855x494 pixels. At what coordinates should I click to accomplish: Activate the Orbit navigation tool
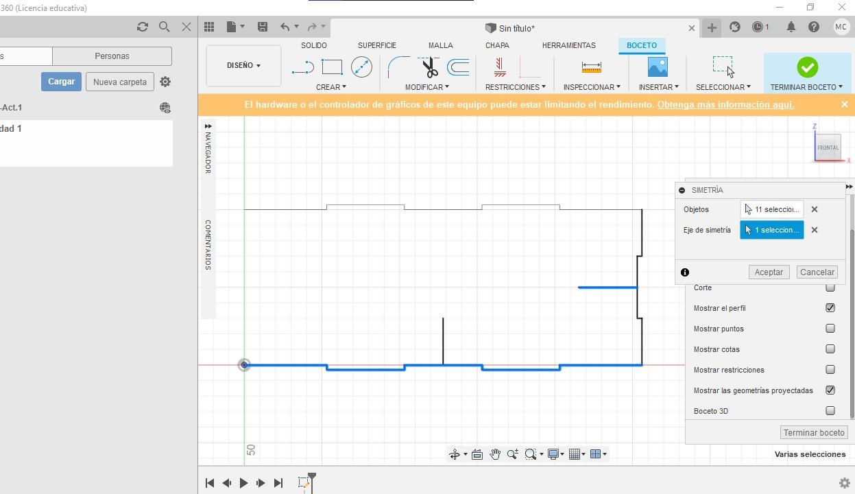pyautogui.click(x=454, y=454)
